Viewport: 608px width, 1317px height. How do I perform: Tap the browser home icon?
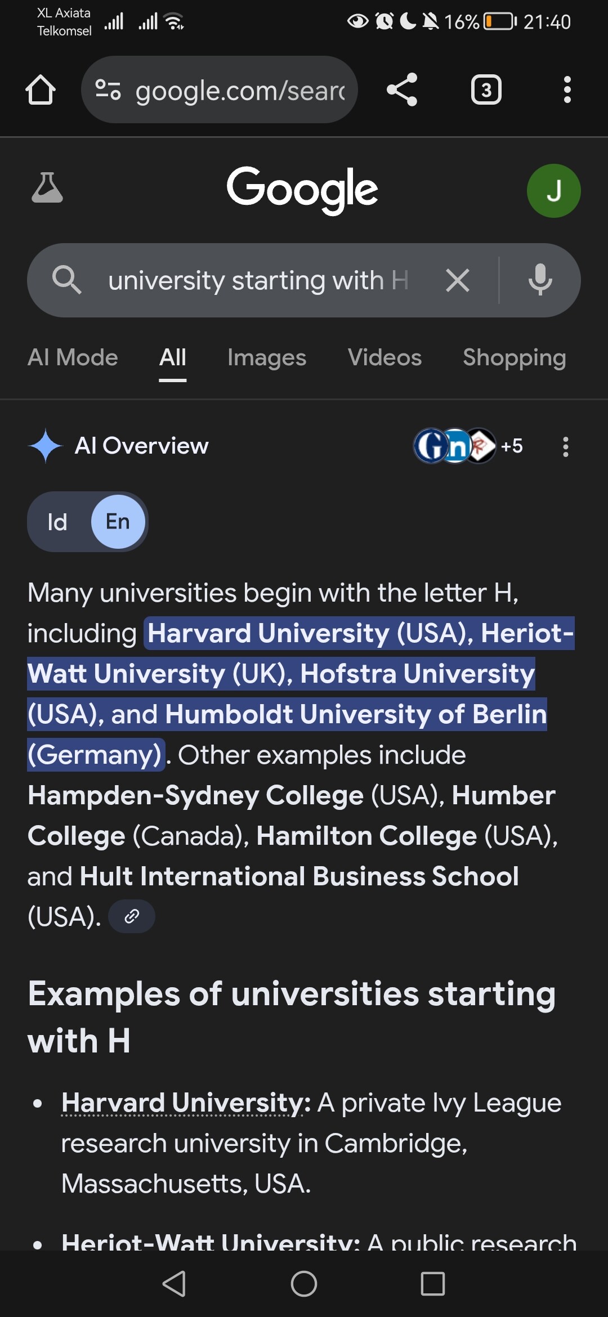[41, 90]
